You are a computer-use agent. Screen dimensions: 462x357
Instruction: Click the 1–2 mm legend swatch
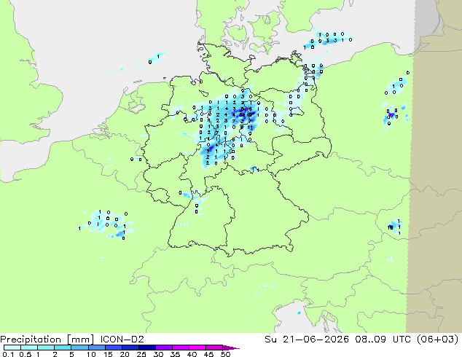click(x=46, y=348)
